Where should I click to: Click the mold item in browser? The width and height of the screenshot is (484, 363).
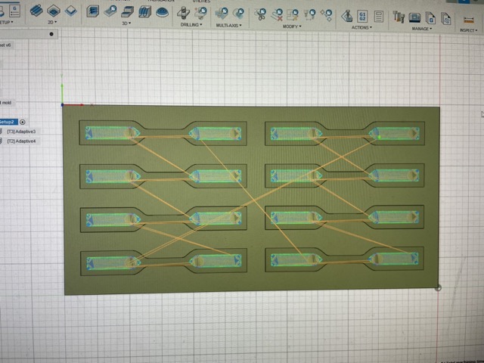point(6,103)
